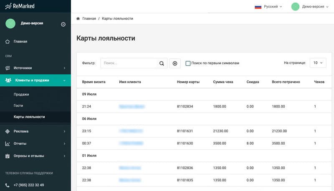
Task: Expand the Опросы и отзывы chevron
Action: [65, 156]
